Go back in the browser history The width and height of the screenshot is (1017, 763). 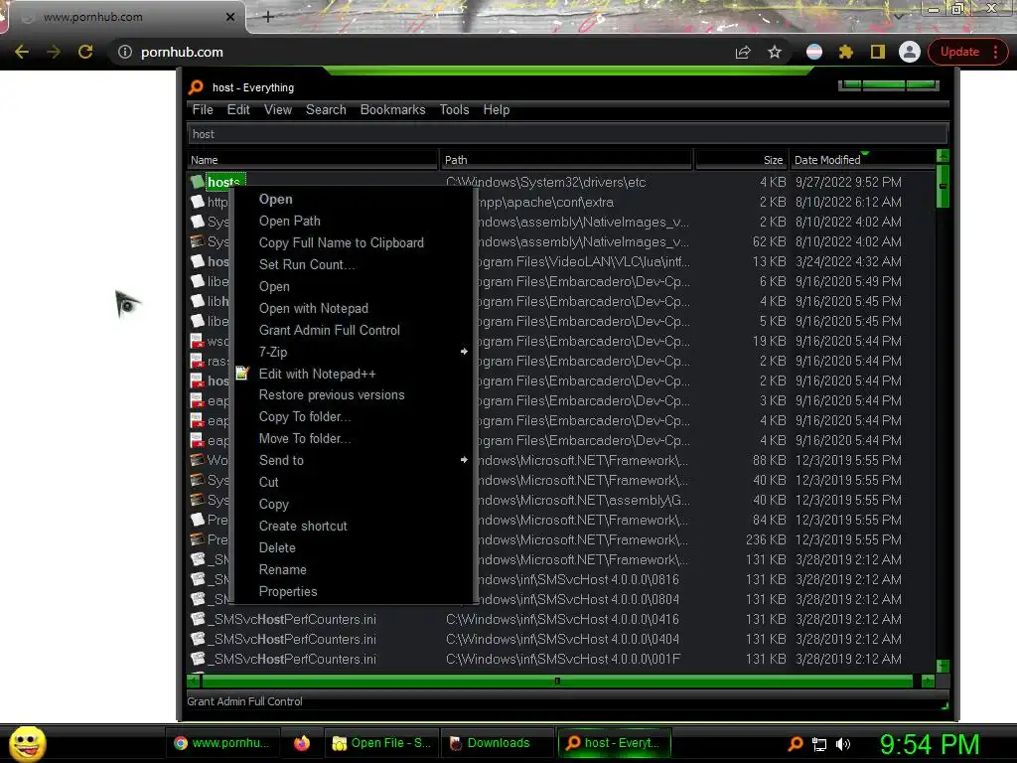click(x=22, y=52)
